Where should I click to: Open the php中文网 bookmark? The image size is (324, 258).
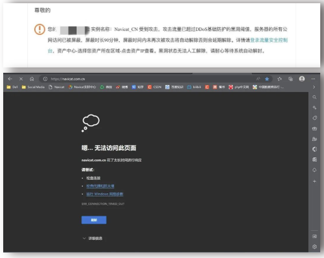pyautogui.click(x=239, y=87)
